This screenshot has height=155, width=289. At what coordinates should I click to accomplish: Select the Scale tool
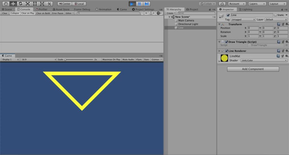pyautogui.click(x=27, y=4)
